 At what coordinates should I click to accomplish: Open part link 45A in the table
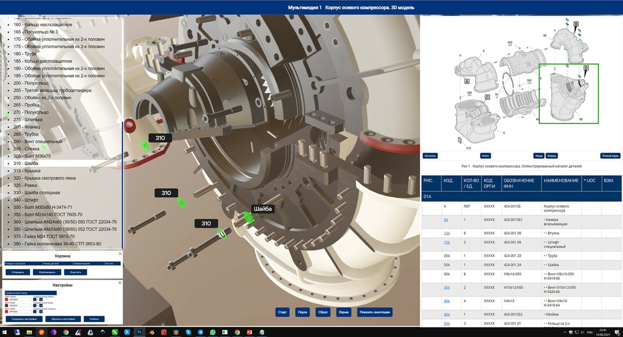(447, 314)
